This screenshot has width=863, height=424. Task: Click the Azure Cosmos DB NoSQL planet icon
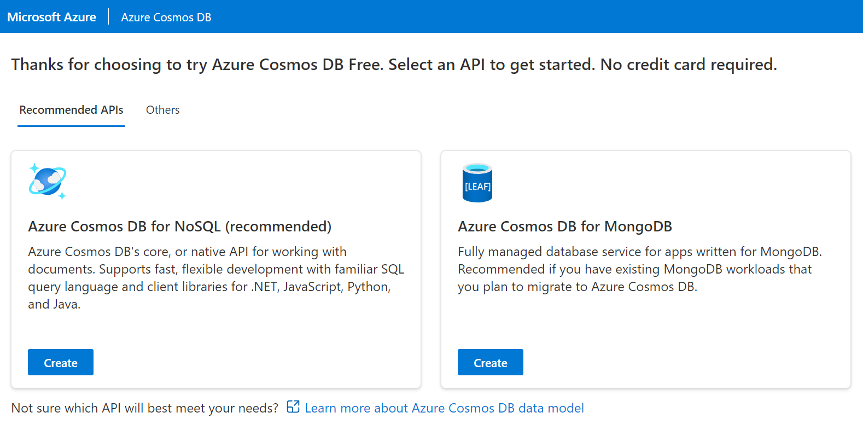click(x=47, y=182)
